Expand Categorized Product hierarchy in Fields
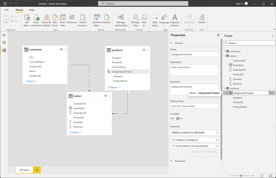Screen dimensions: 276x178 pos(227,93)
